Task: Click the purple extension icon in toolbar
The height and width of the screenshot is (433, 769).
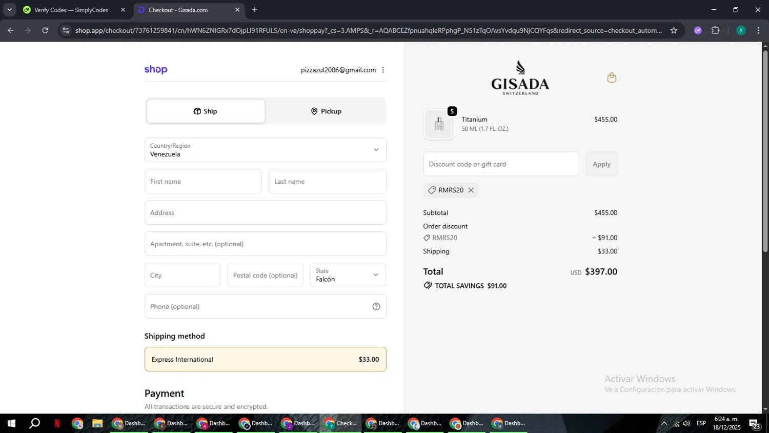Action: click(698, 30)
